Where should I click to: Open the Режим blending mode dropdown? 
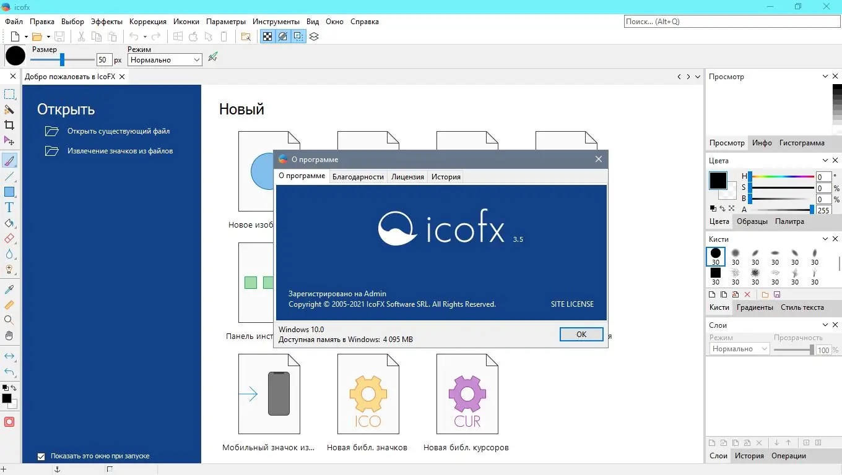(x=164, y=59)
